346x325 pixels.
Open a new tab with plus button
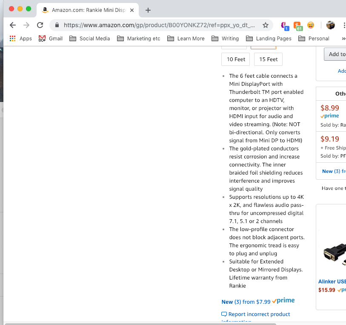pos(148,10)
